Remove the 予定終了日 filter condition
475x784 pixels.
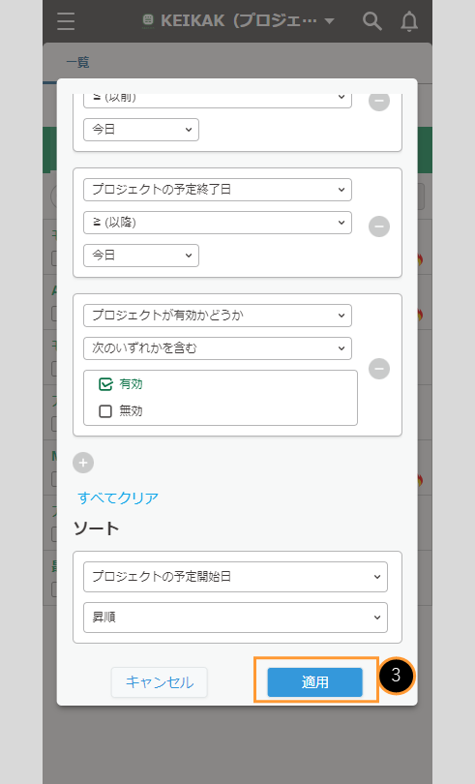coord(379,226)
